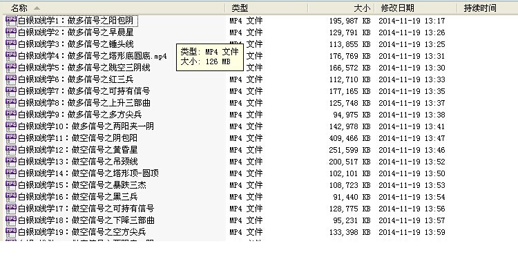Screen dimensions: 518x257
Task: Click MP4 文件 type in 白银K线学1 row
Action: point(246,21)
